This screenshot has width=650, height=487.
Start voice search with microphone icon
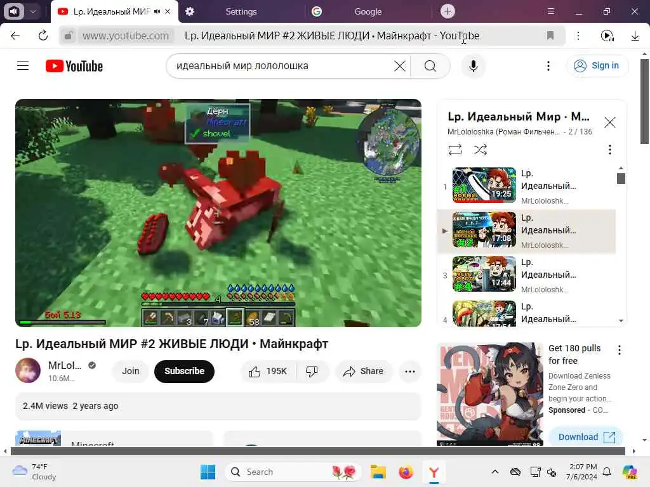tap(473, 66)
